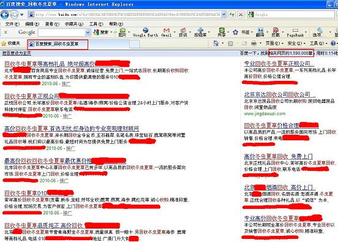Click the Gmail icon in Google toolbar
The image size is (338, 242).
click(x=167, y=32)
